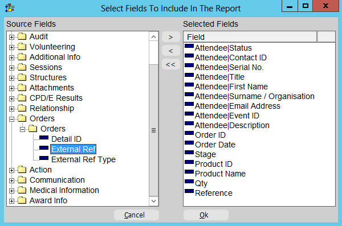This screenshot has height=226, width=342.
Task: Click the Field column header
Action: 250,37
